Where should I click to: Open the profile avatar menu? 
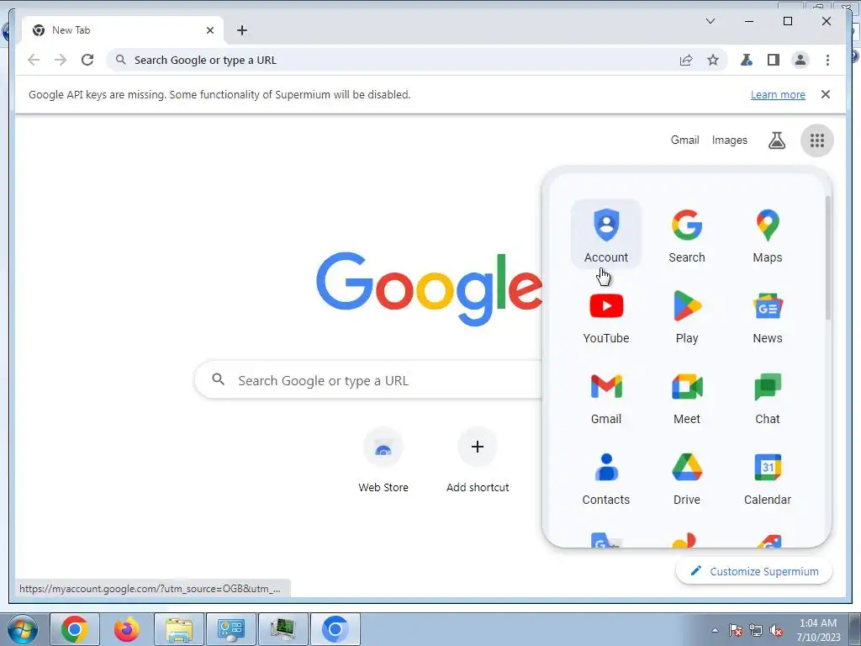tap(800, 60)
